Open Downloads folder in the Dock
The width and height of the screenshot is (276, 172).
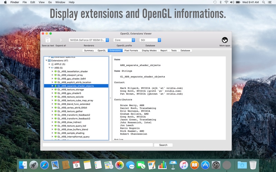pyautogui.click(x=242, y=165)
